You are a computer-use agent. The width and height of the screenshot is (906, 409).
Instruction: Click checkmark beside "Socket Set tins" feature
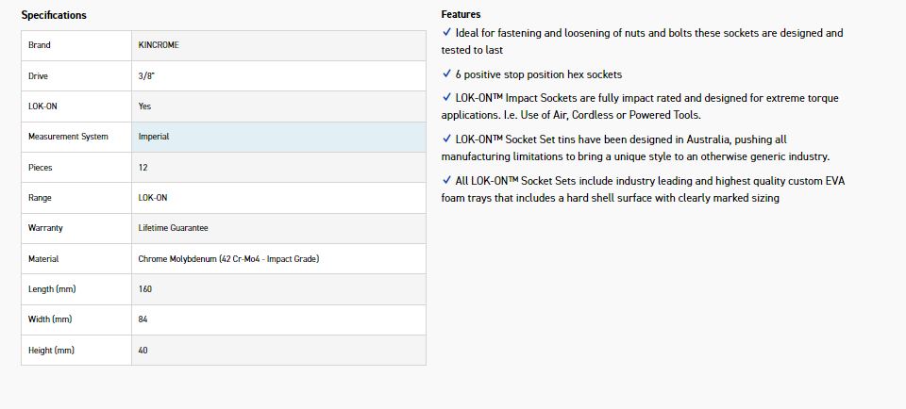pos(446,139)
